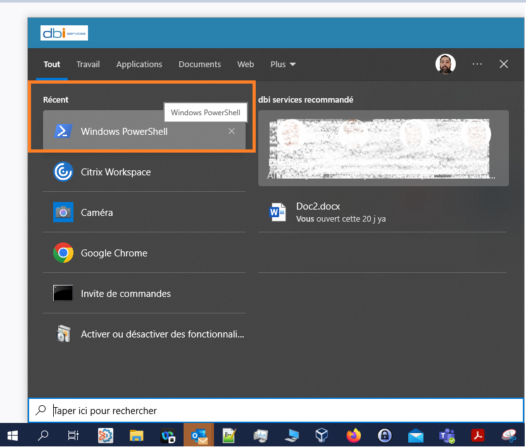The image size is (526, 447).
Task: Open Task View on the taskbar
Action: tap(73, 436)
